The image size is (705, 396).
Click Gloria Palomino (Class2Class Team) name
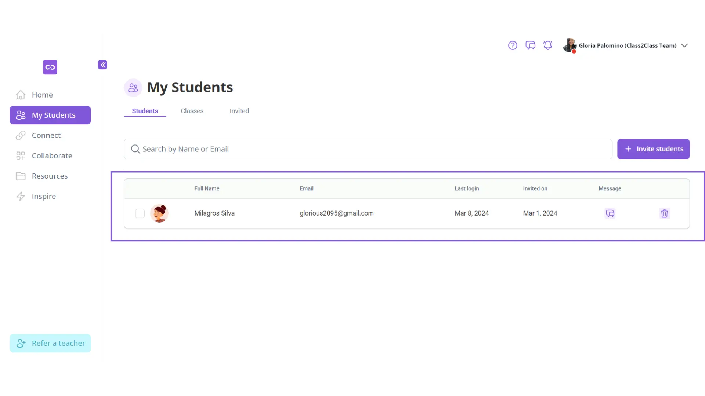coord(628,46)
